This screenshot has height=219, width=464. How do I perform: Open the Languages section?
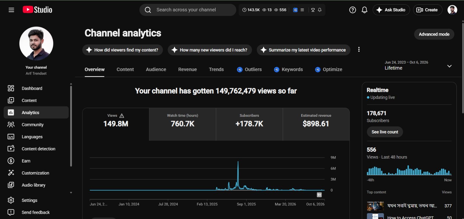pos(36,137)
